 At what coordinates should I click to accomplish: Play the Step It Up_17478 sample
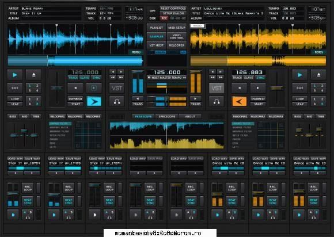(x=54, y=215)
